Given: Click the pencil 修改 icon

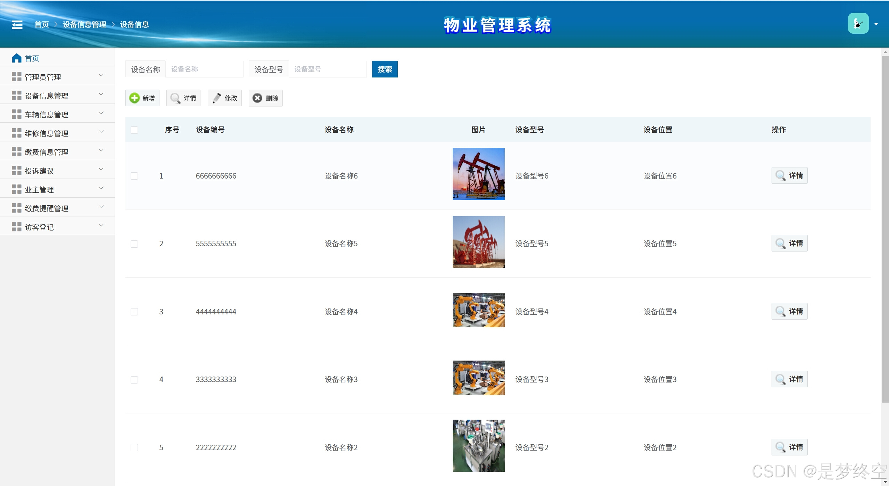Looking at the screenshot, I should coord(217,98).
